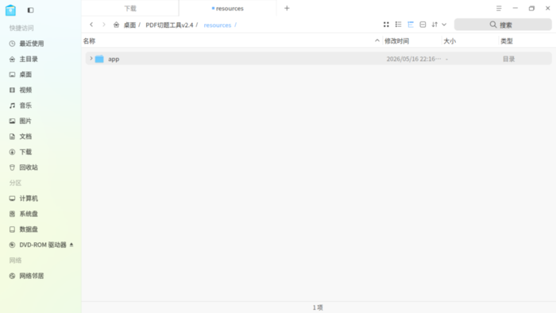This screenshot has height=313, width=556.
Task: Select the app folder icon
Action: [x=99, y=59]
